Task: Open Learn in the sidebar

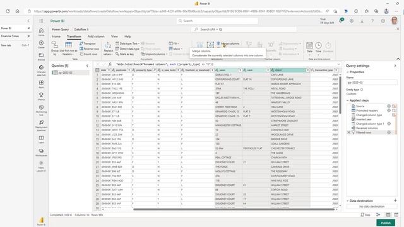Action: [x=41, y=139]
